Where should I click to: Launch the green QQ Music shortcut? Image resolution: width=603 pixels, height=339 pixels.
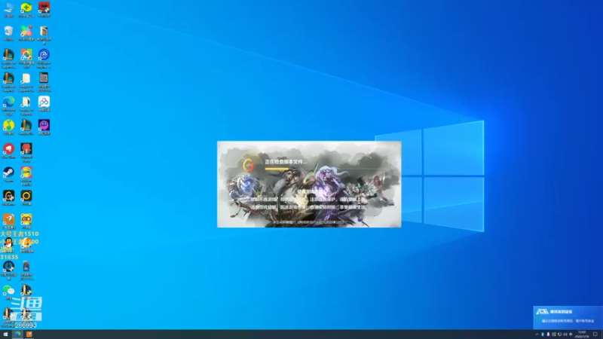pos(8,127)
